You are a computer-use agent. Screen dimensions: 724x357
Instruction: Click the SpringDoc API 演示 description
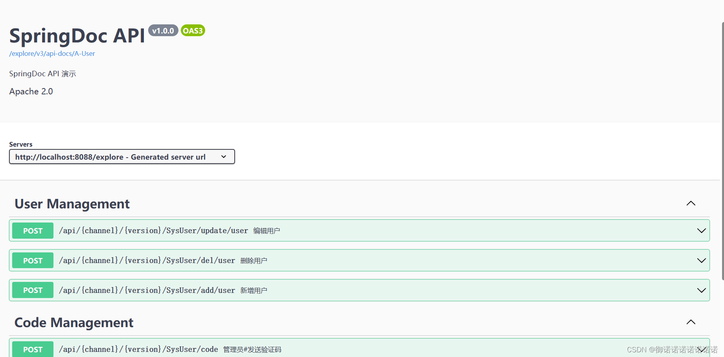pos(42,74)
